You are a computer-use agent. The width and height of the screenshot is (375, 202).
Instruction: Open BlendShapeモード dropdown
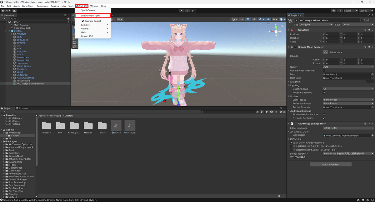[348, 154]
